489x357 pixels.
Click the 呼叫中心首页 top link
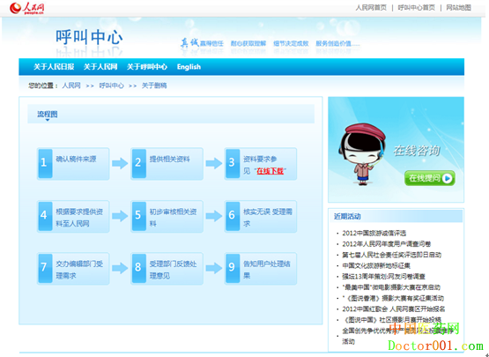point(417,7)
